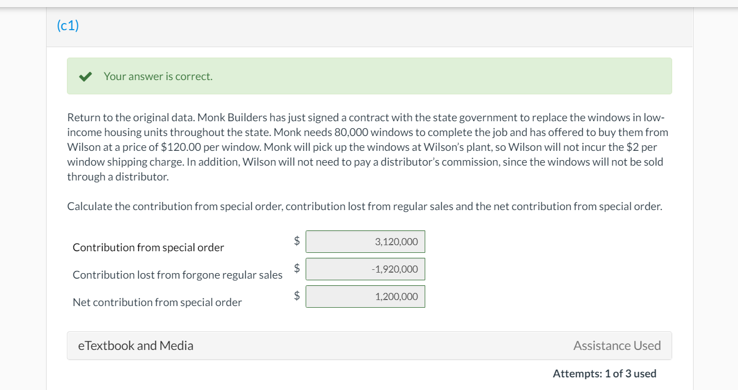Click dollar sign beside net contribution field
This screenshot has width=738, height=390.
coord(296,295)
